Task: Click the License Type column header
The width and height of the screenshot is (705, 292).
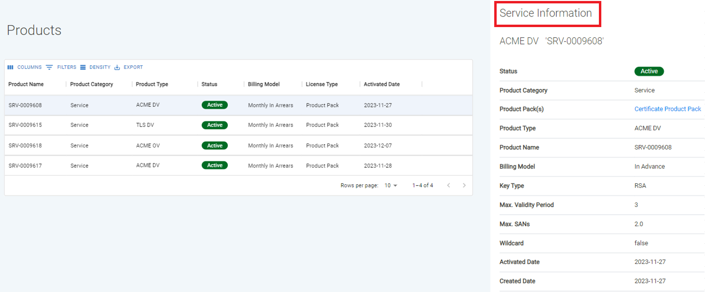Action: [322, 84]
